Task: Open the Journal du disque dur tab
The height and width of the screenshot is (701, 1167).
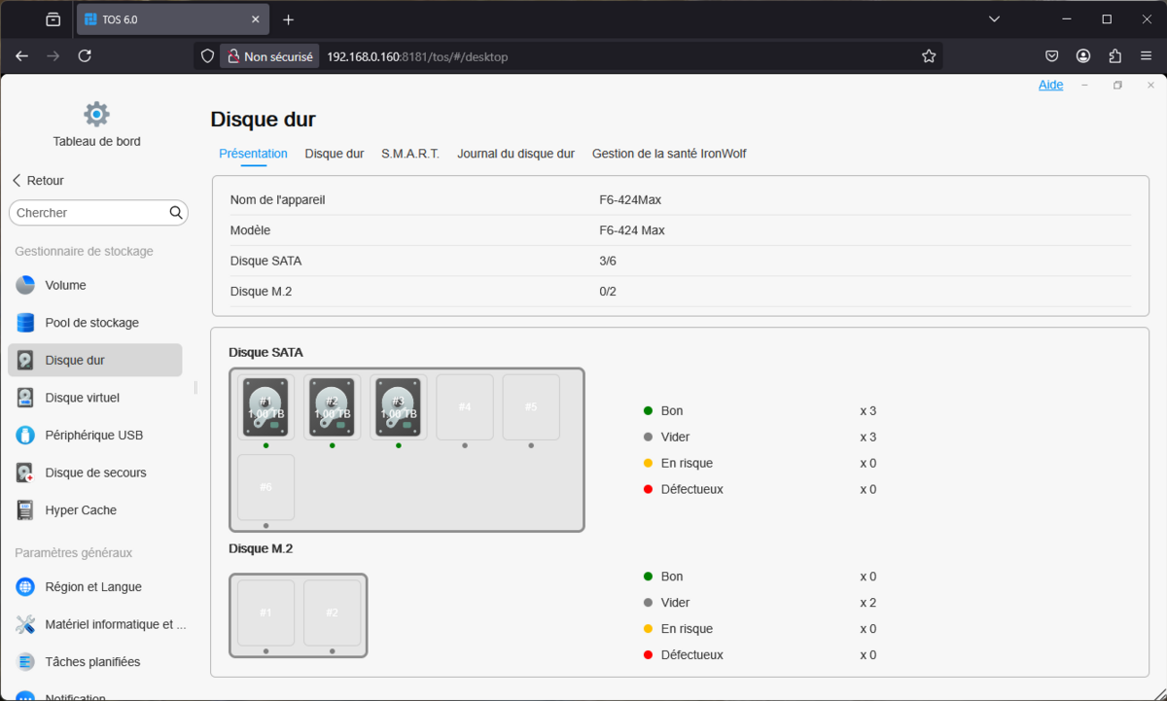Action: 515,154
